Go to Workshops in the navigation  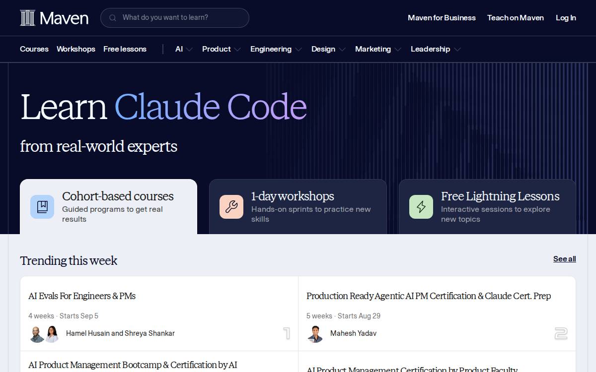coord(76,49)
